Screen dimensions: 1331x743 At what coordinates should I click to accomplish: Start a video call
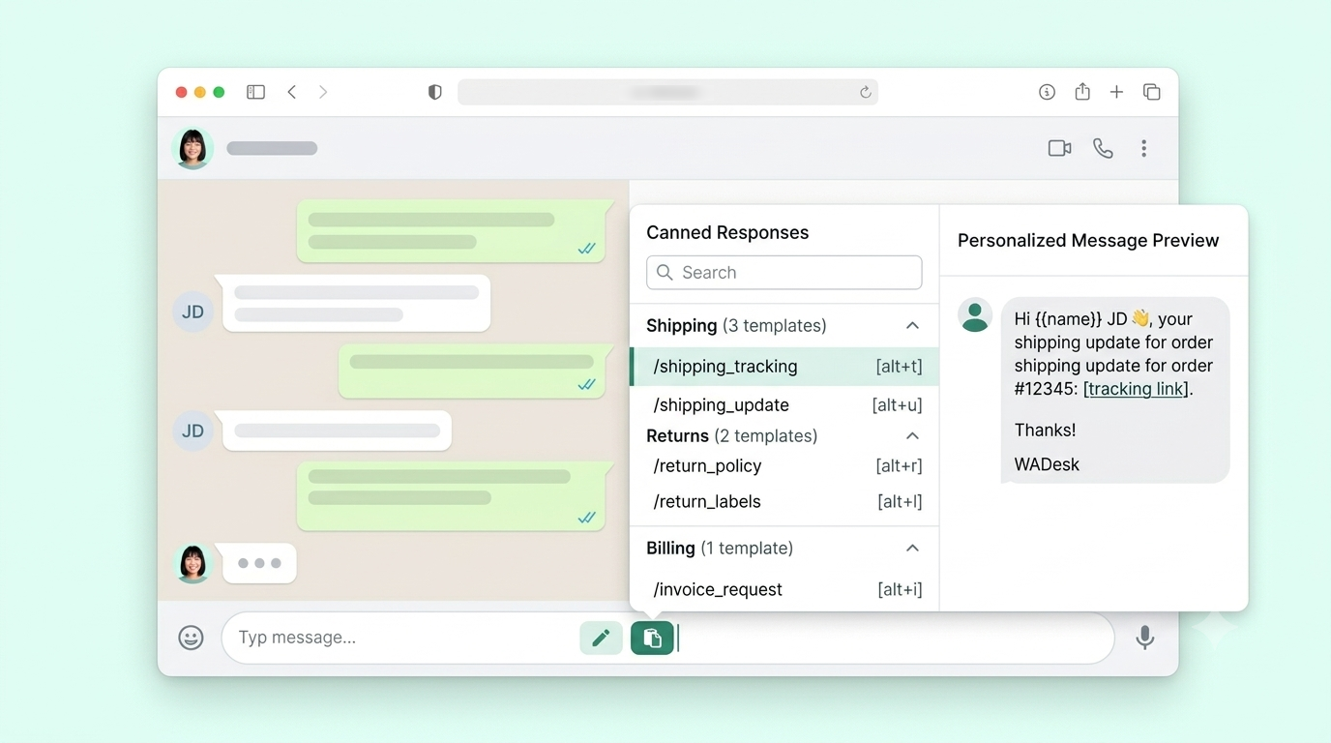(1059, 148)
